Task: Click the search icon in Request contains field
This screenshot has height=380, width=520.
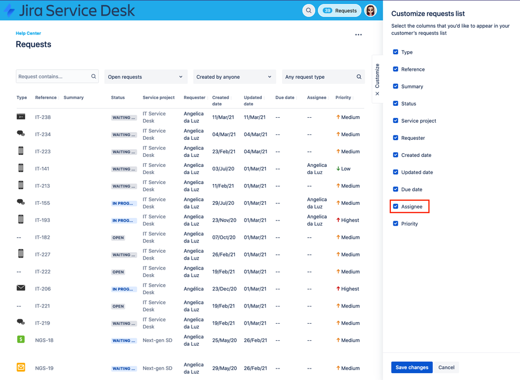Action: (x=94, y=77)
